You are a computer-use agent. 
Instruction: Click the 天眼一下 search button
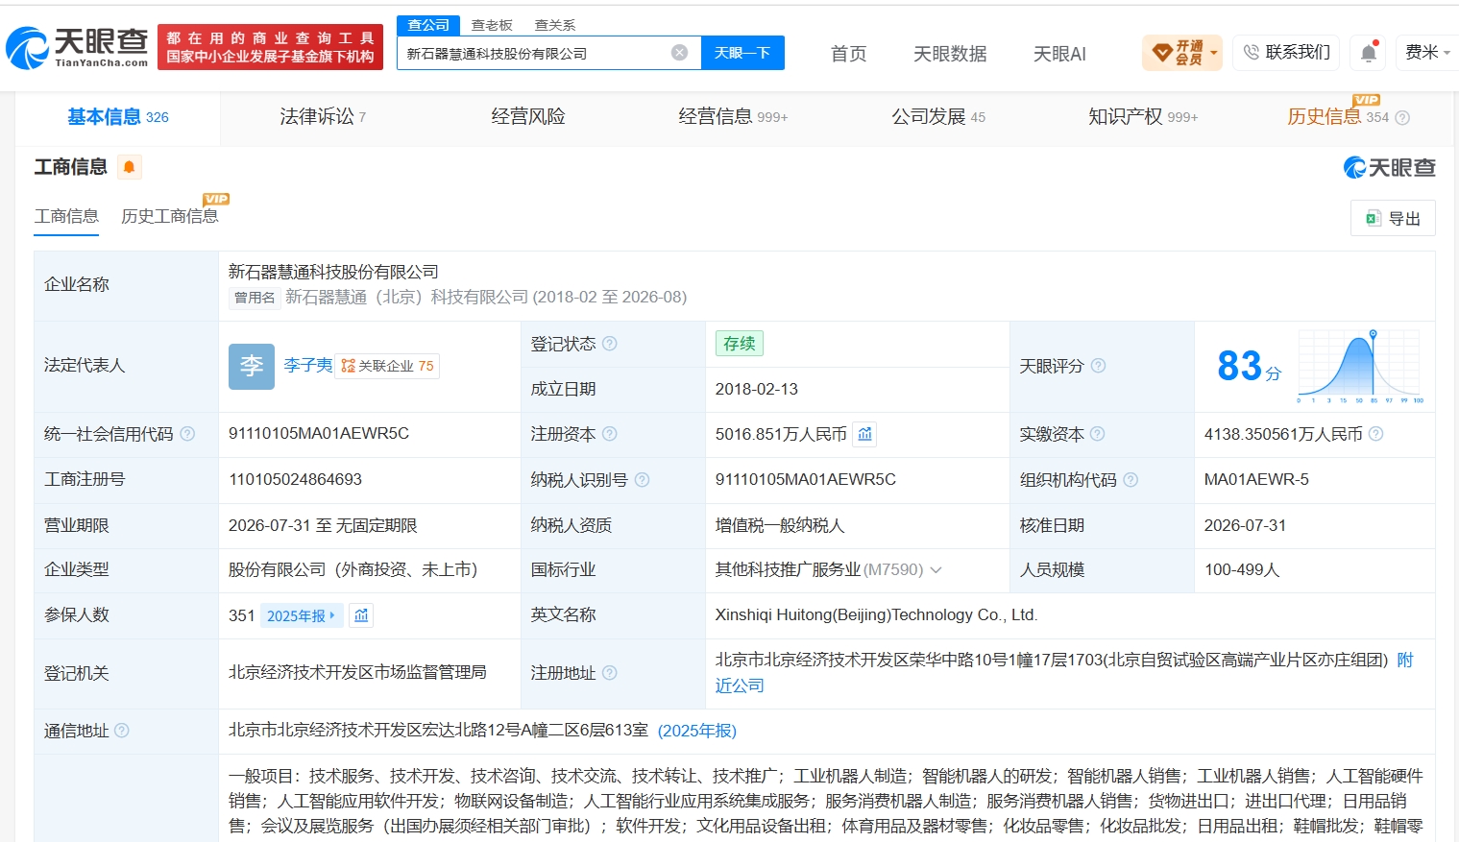[742, 53]
